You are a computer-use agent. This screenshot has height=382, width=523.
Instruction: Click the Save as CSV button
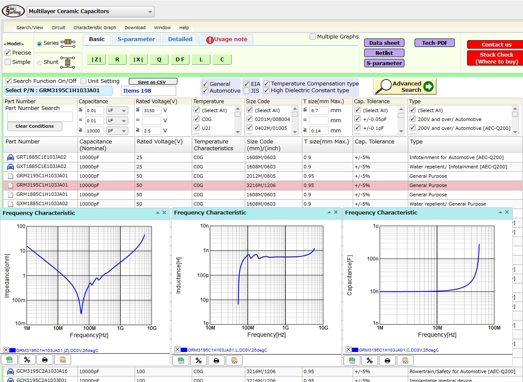(153, 82)
